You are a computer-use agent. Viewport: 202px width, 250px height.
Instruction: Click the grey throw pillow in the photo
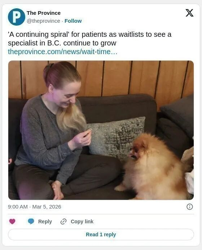point(117,137)
